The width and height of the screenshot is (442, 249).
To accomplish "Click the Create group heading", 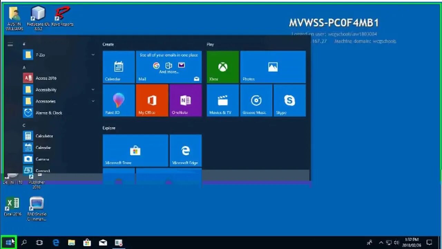I will click(x=108, y=44).
